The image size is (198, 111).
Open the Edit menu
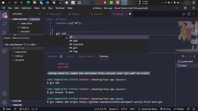[x=16, y=8]
